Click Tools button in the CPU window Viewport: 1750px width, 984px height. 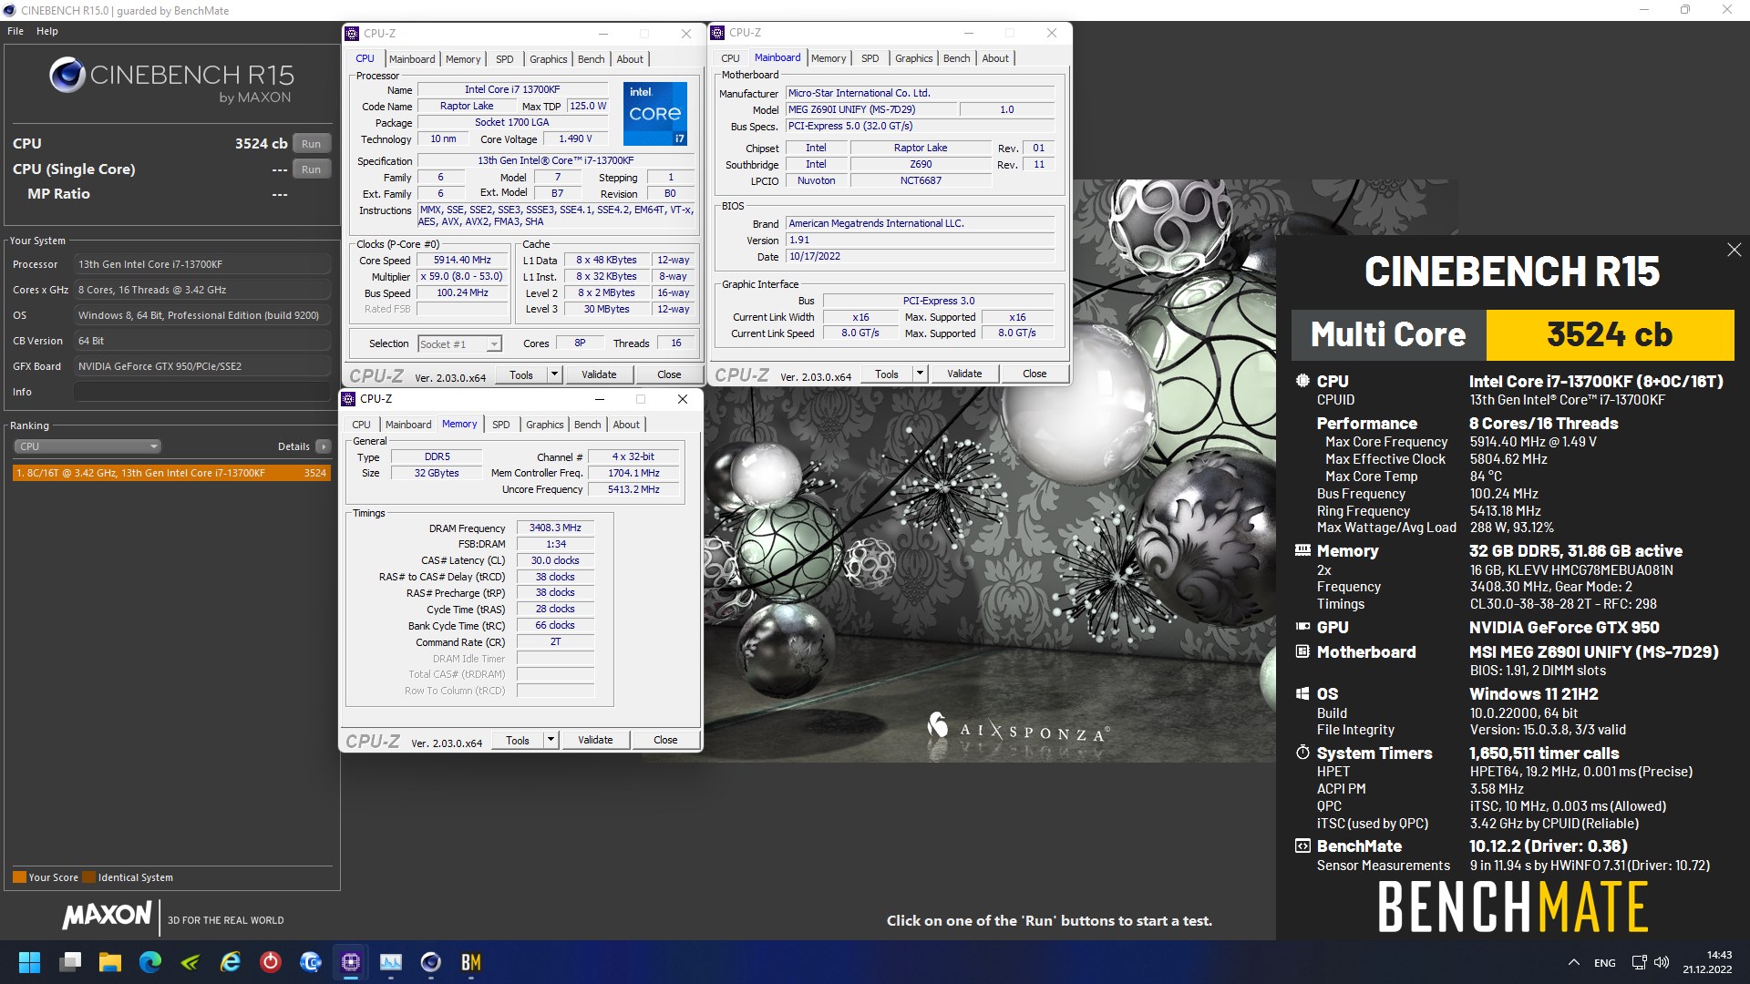pyautogui.click(x=521, y=374)
